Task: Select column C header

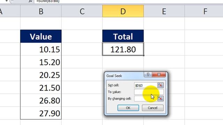Action: 82,11
